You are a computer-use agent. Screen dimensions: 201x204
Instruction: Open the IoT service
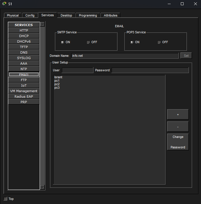coord(24,85)
